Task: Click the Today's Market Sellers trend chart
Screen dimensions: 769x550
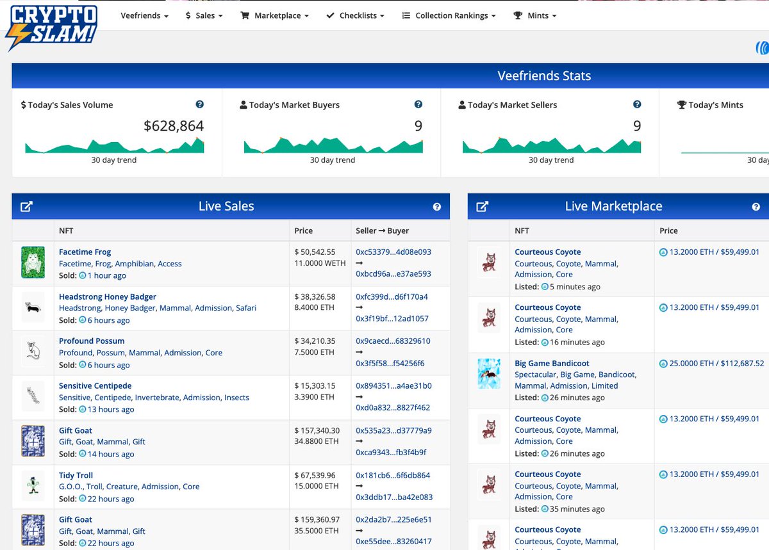Action: (x=551, y=145)
